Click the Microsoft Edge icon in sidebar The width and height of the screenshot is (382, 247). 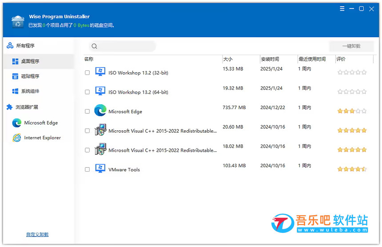[17, 123]
